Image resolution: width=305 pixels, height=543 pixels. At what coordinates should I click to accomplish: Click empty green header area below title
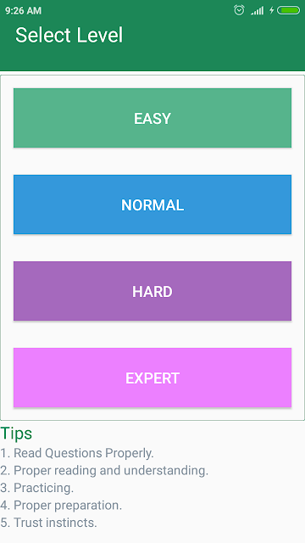click(152, 59)
